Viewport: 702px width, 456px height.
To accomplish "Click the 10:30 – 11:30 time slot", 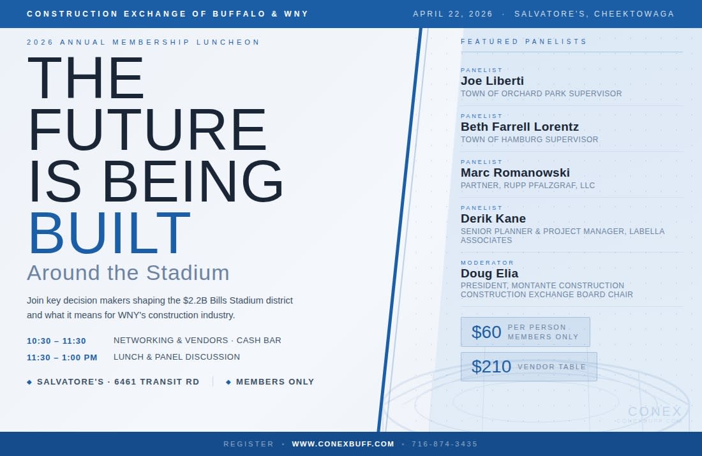I will click(x=56, y=341).
